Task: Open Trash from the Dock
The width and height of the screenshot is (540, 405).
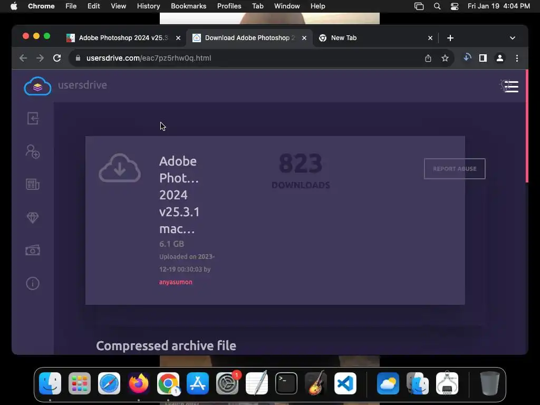Action: click(x=489, y=383)
